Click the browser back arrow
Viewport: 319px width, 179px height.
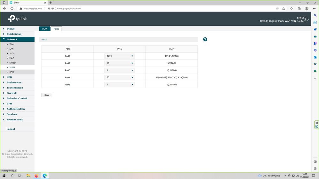coord(4,9)
